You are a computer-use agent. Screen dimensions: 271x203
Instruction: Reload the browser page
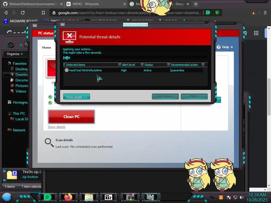23,13
